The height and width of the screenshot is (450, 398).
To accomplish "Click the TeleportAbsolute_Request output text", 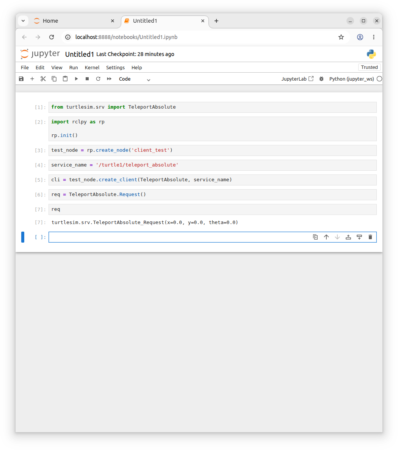I will [x=144, y=223].
